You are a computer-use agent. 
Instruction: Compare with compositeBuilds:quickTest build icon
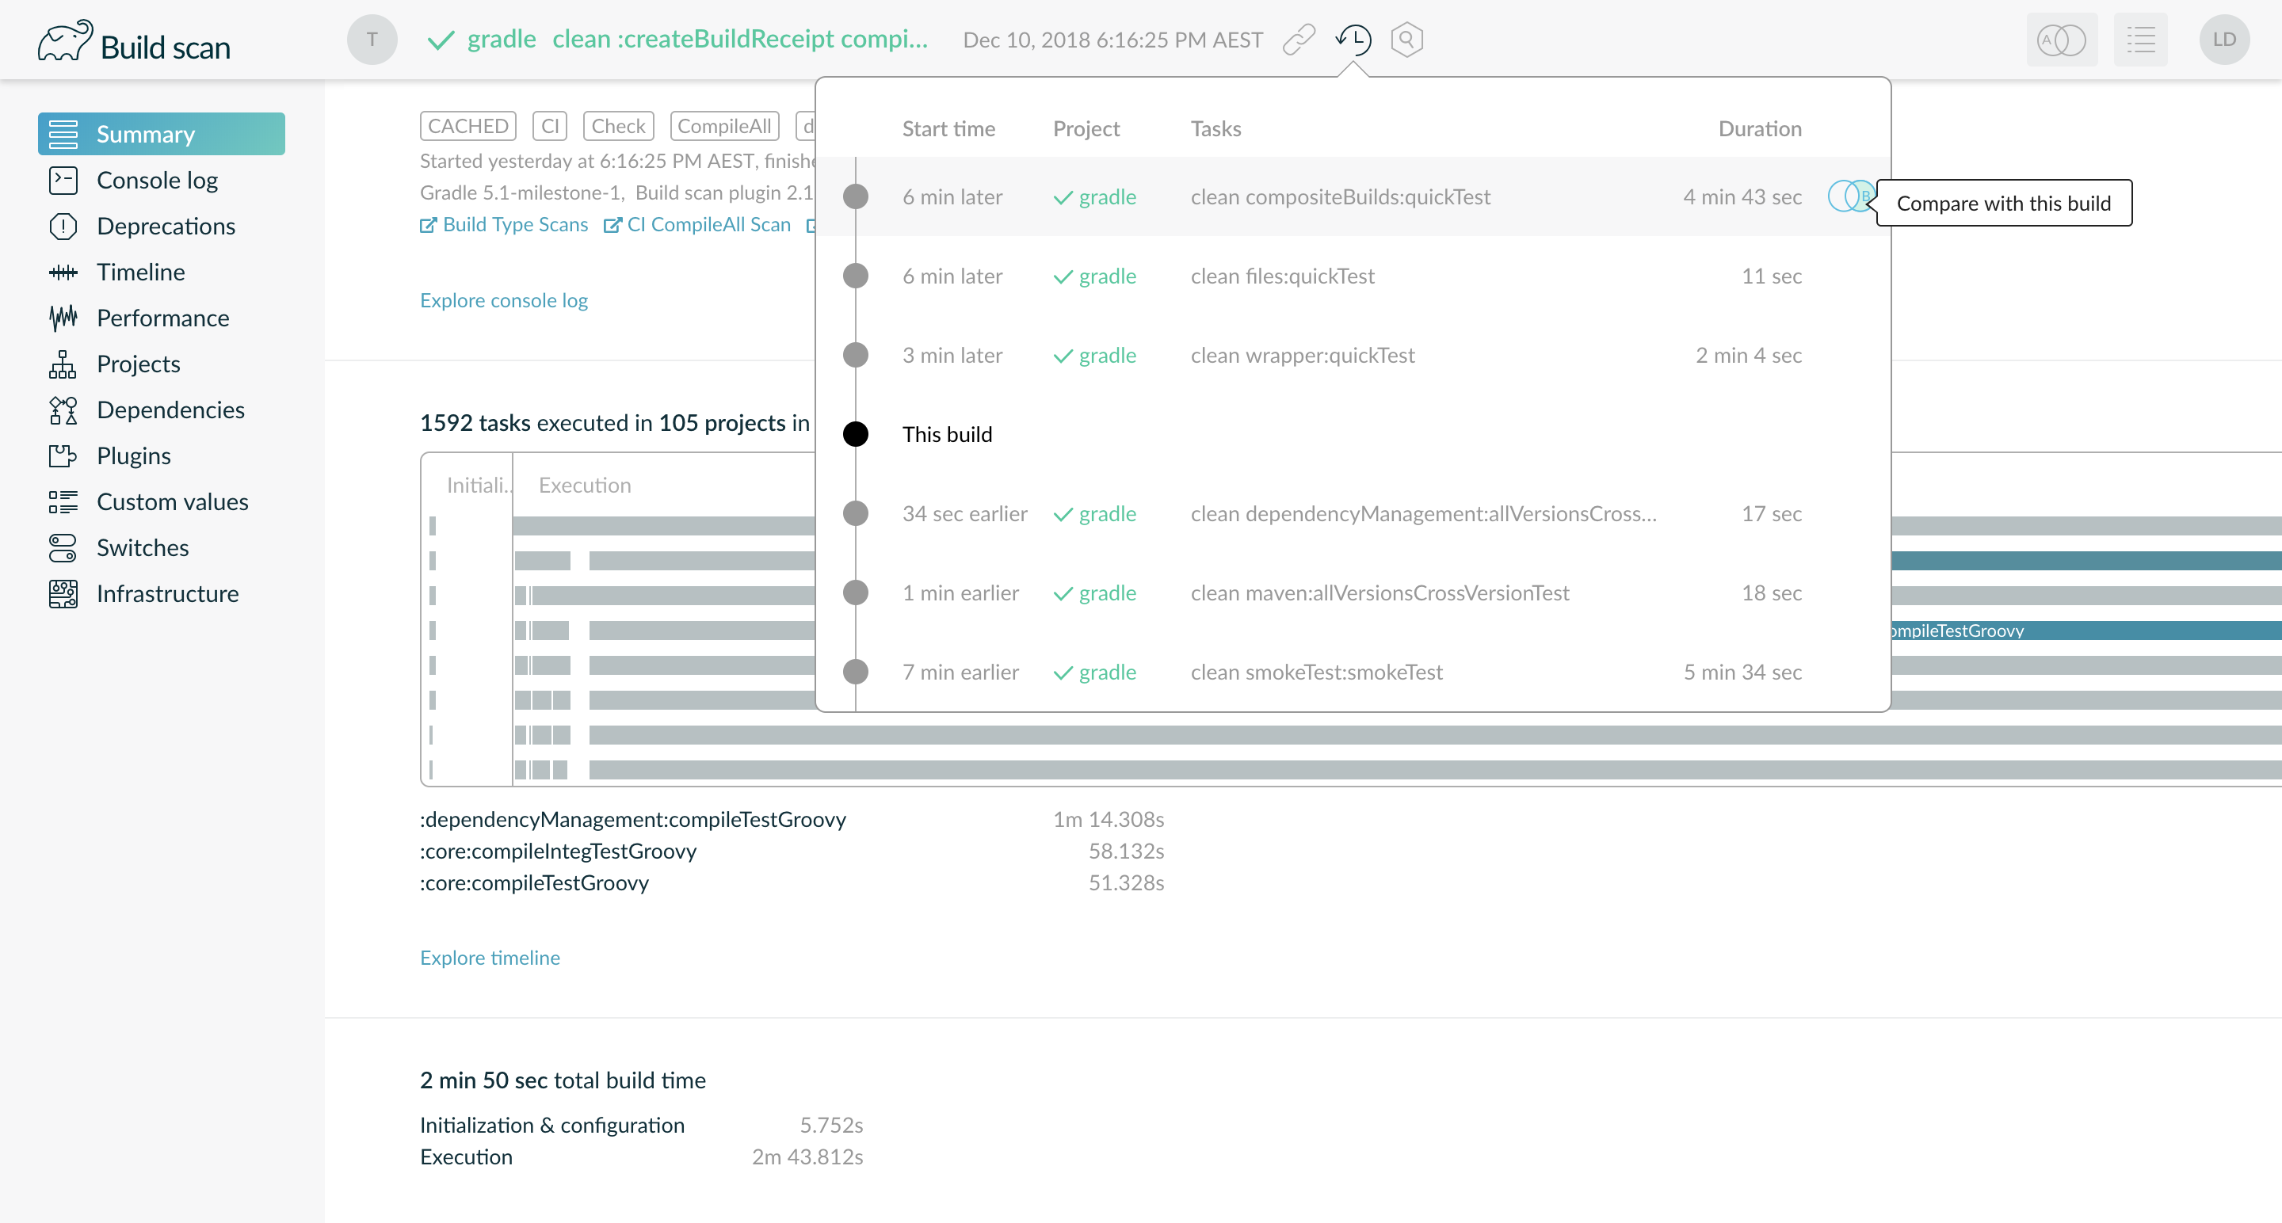tap(1849, 196)
